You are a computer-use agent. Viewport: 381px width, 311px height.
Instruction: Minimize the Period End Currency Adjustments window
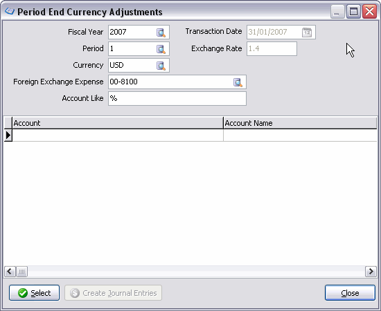337,11
